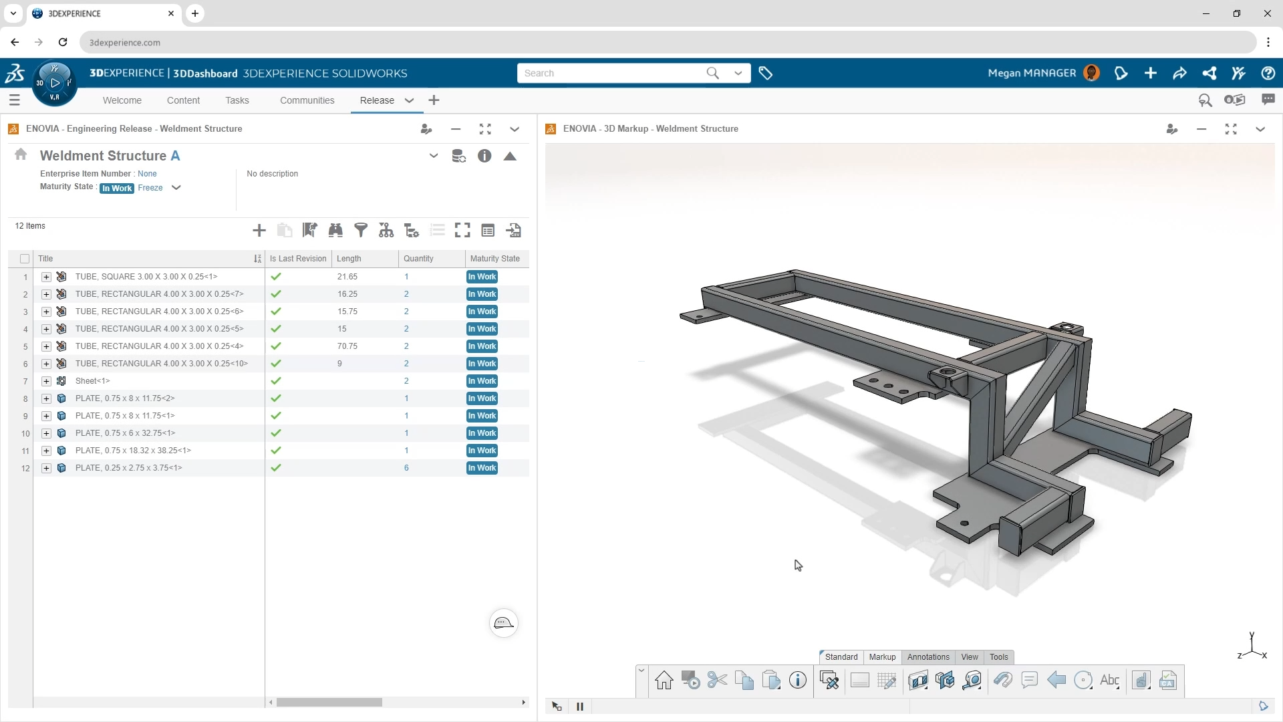Image resolution: width=1283 pixels, height=722 pixels.
Task: Toggle the Title column sort order icon
Action: pyautogui.click(x=257, y=259)
